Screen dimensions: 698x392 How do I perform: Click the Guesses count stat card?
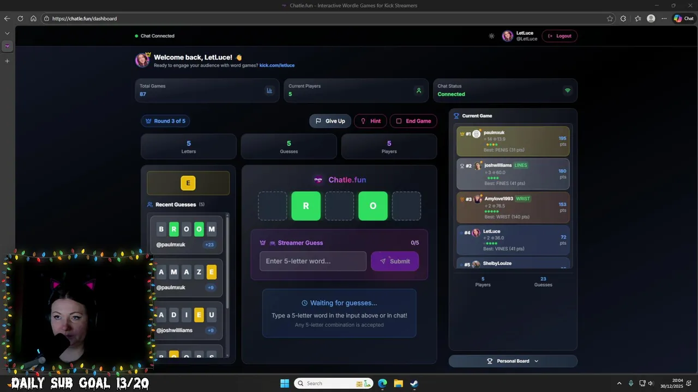289,146
